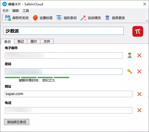Screen dimensions: 149x132
Task: Expand the toolbar overflow arrow
Action: click(x=147, y=21)
